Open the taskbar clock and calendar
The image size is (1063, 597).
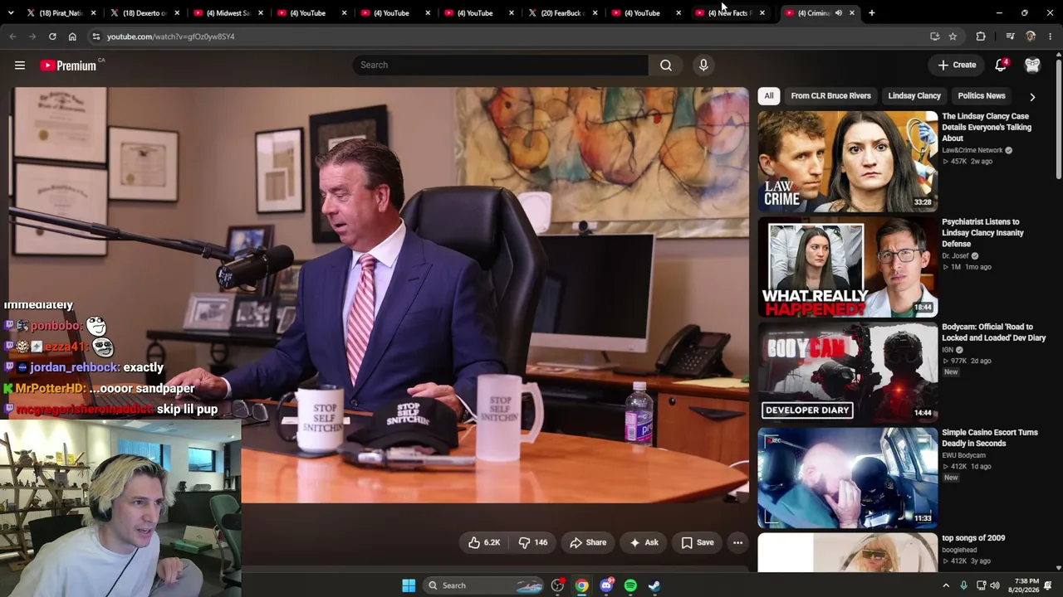point(1026,585)
